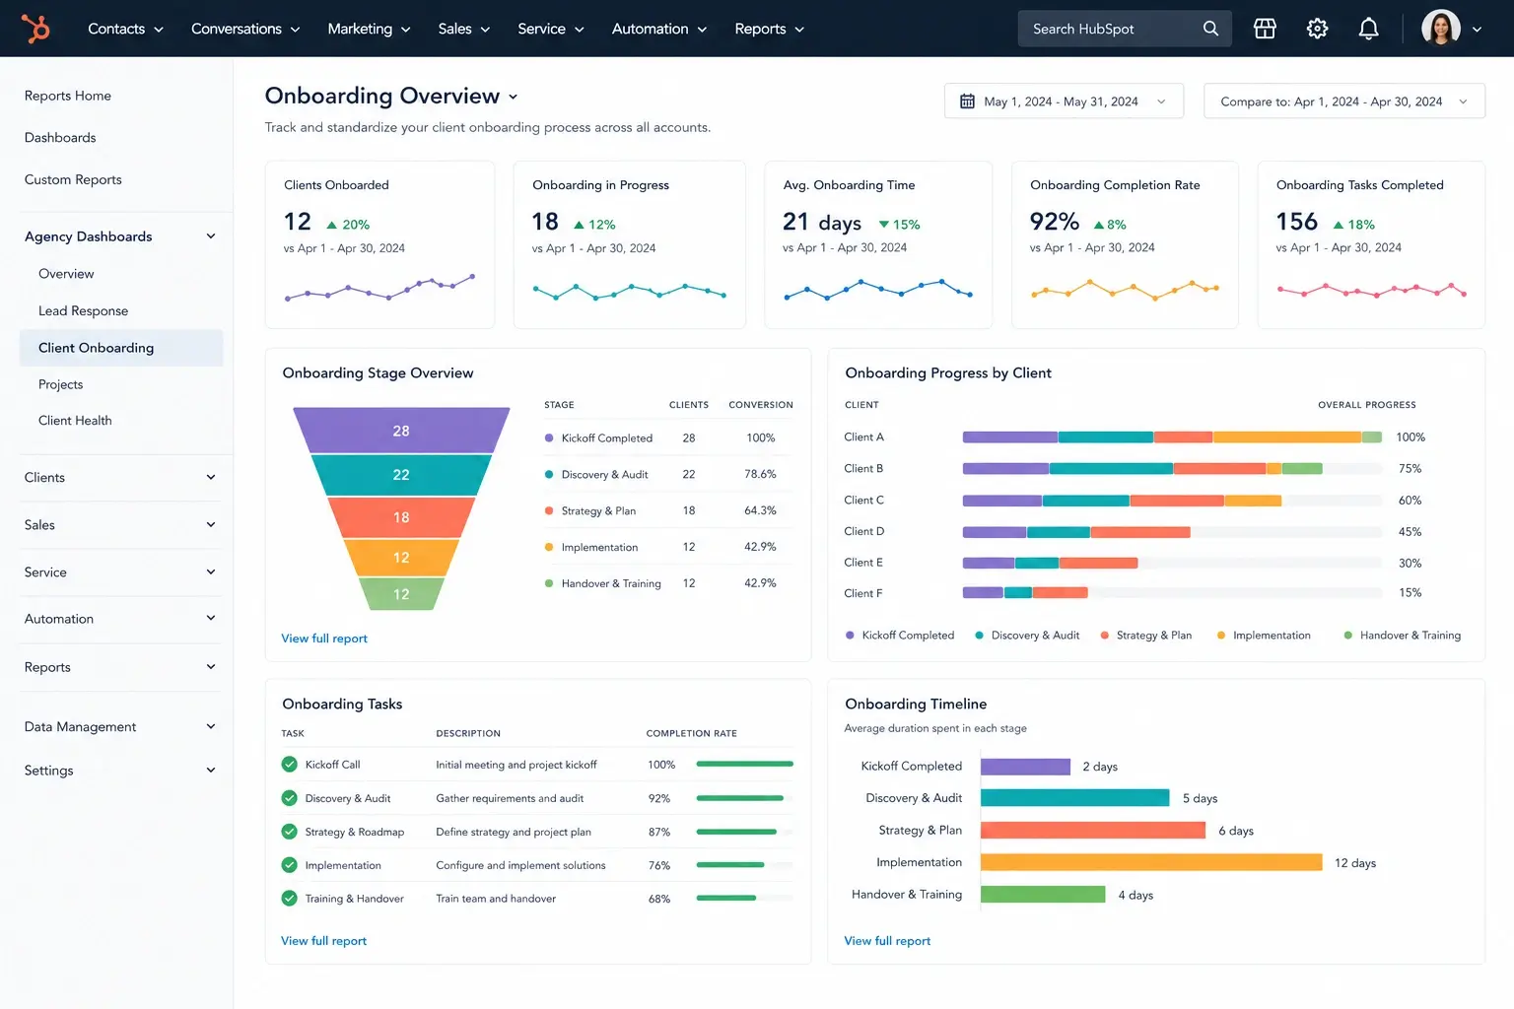Screen dimensions: 1514x1009
Task: Expand the Data Management sidebar section
Action: click(211, 726)
